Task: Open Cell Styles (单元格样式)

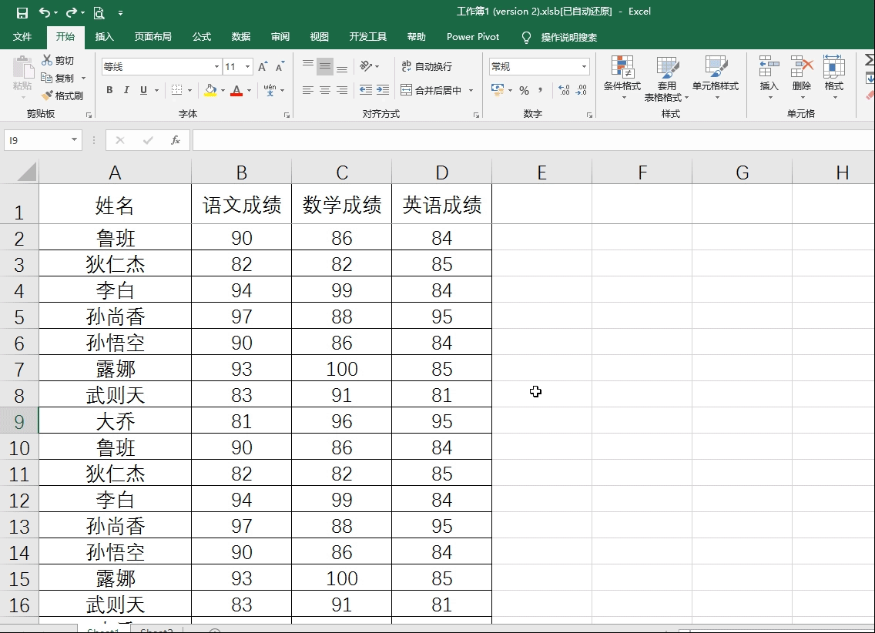Action: (x=716, y=77)
